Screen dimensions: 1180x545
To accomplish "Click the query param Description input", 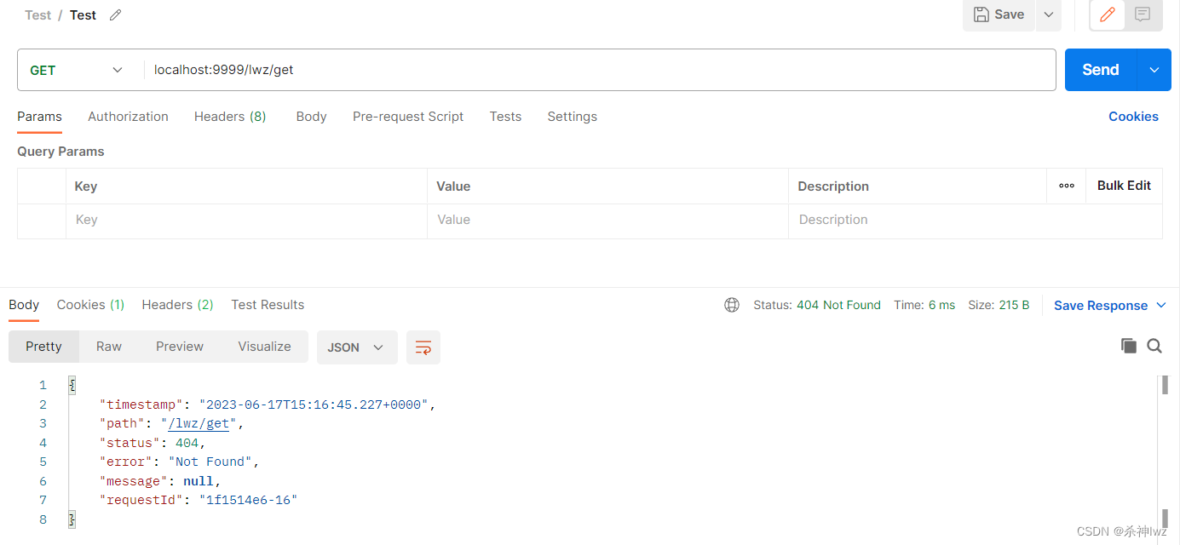I will pos(976,220).
